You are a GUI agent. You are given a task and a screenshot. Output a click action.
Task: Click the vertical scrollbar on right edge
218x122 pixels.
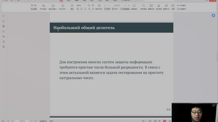pyautogui.click(x=217, y=57)
